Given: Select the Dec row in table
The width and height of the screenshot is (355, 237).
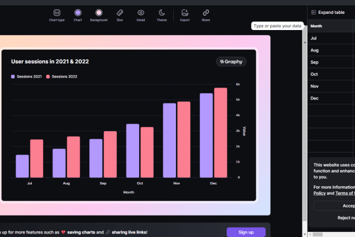Looking at the screenshot, I should coord(315,98).
